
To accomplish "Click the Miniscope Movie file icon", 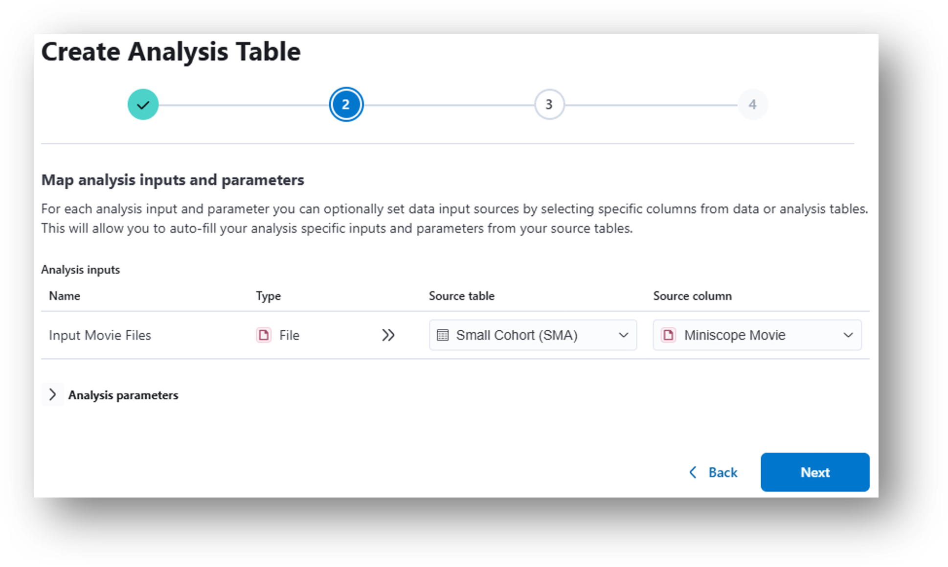I will 668,335.
